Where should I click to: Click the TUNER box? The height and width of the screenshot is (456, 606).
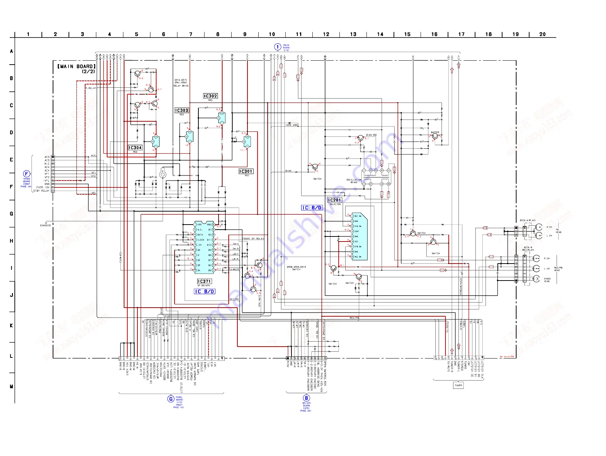(x=458, y=385)
